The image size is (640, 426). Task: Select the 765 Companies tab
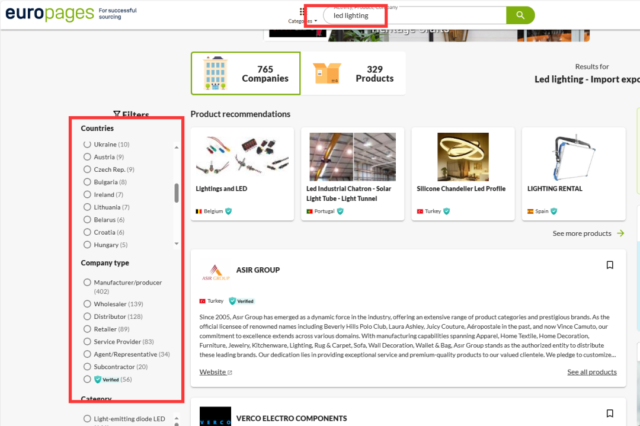pos(246,73)
